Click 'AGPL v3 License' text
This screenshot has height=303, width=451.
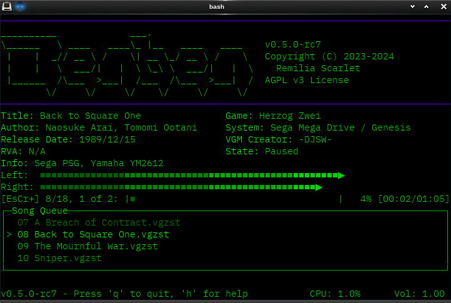click(x=307, y=80)
